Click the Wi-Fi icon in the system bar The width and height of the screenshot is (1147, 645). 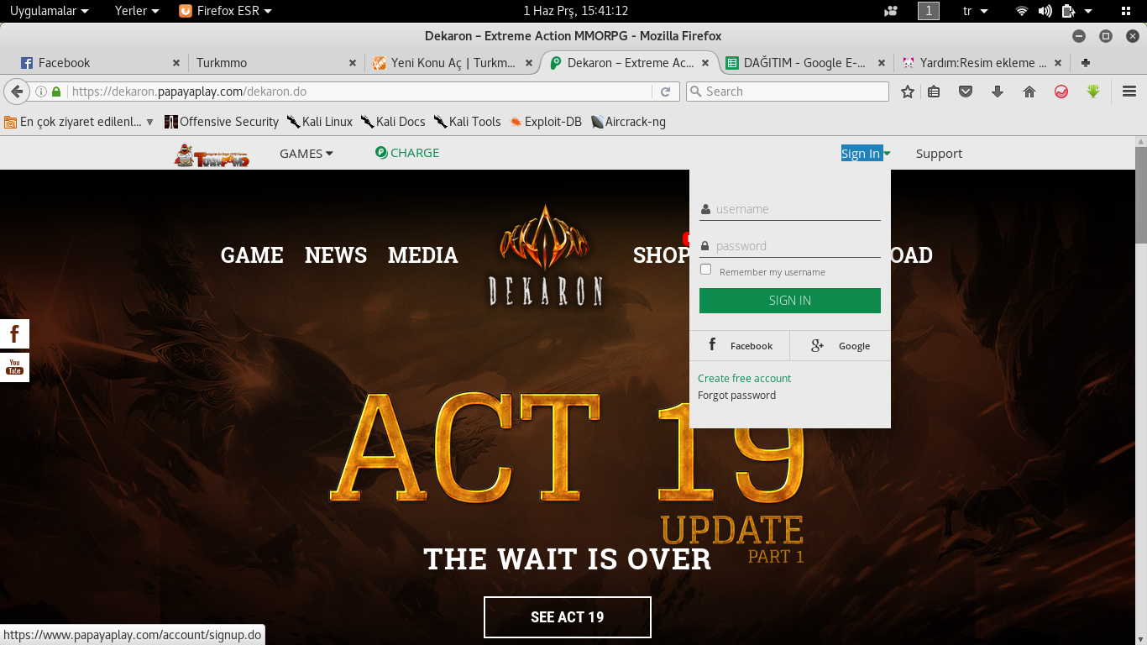(x=1022, y=11)
